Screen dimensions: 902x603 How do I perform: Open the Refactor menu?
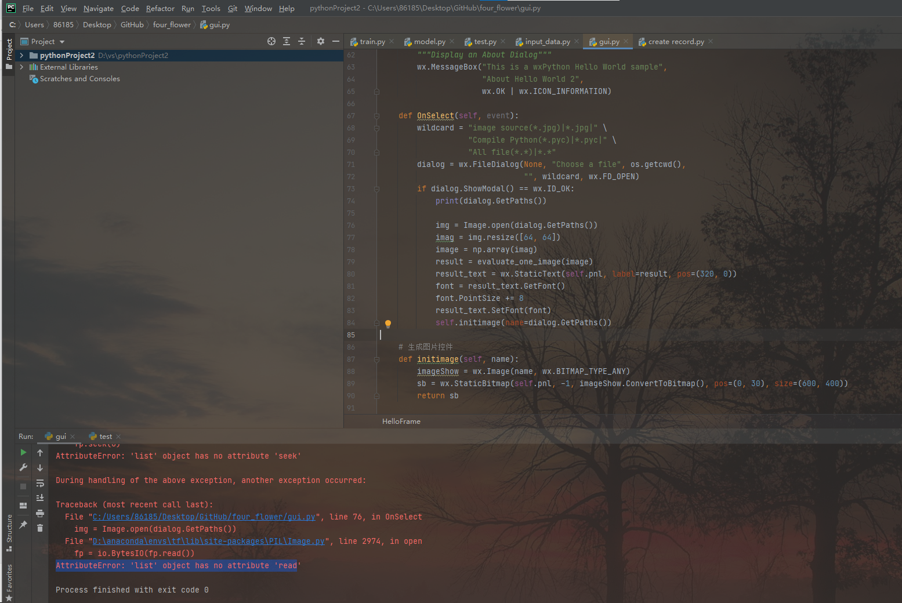160,9
